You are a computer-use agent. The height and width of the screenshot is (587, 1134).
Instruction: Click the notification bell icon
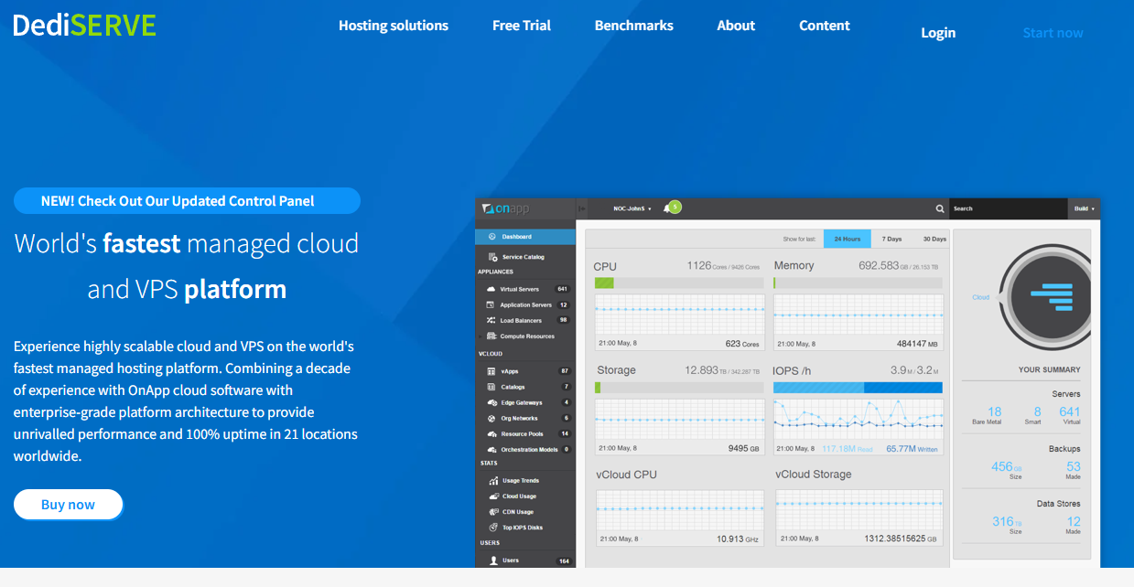click(x=666, y=208)
